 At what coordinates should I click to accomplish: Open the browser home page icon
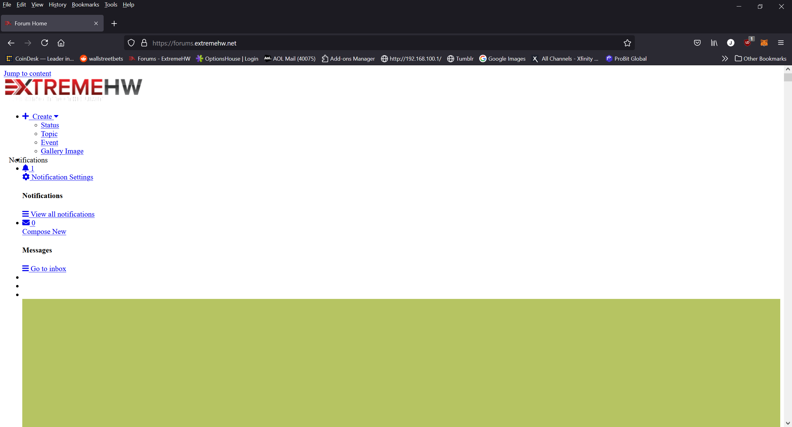pos(61,43)
